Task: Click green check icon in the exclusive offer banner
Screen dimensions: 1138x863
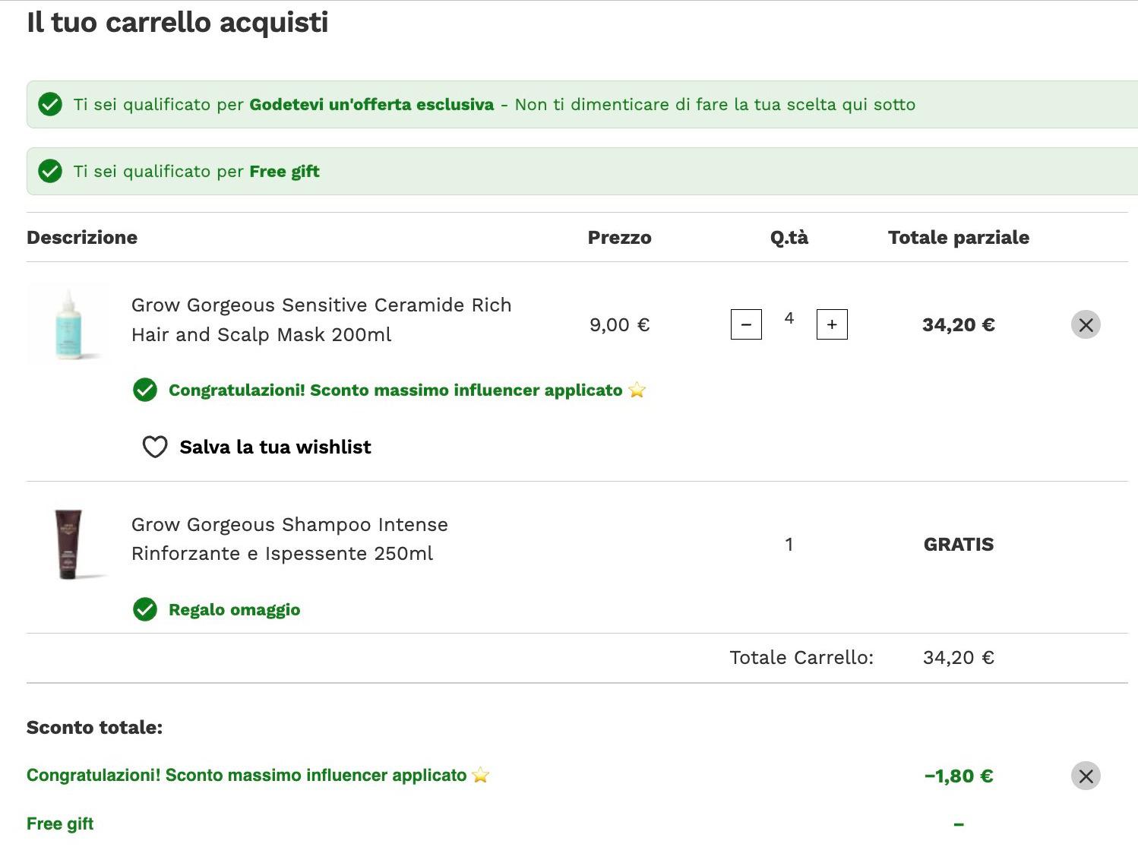Action: [50, 104]
